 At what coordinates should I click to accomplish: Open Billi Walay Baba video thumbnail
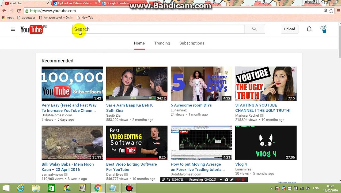tap(72, 143)
